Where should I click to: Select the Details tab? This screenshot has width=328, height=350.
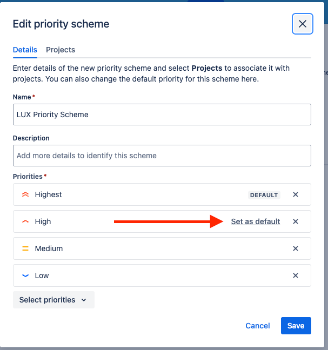(x=25, y=50)
